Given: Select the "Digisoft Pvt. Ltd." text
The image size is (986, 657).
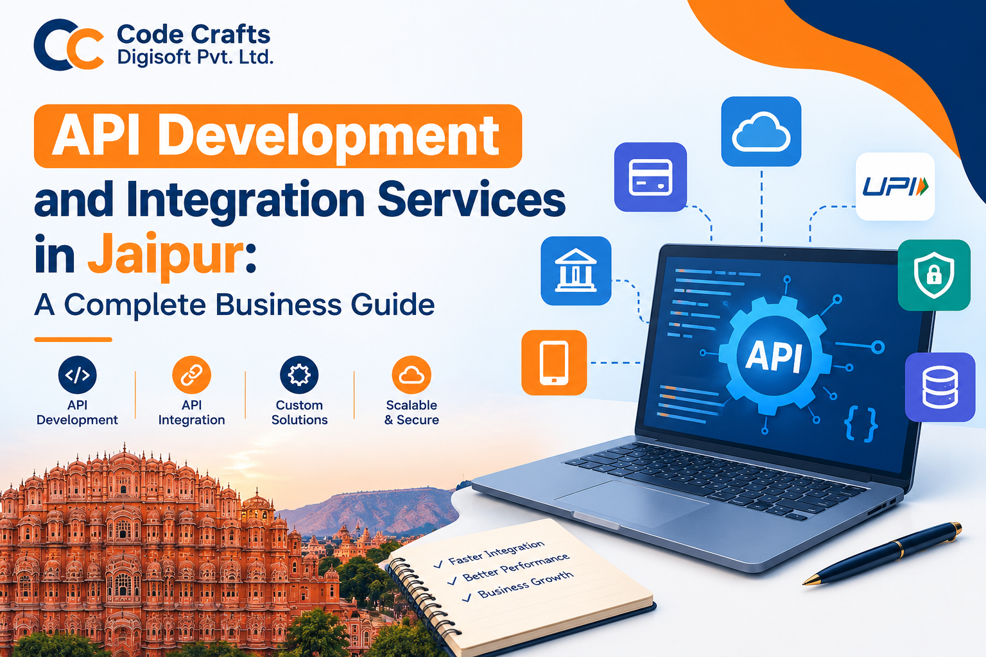Looking at the screenshot, I should [195, 57].
